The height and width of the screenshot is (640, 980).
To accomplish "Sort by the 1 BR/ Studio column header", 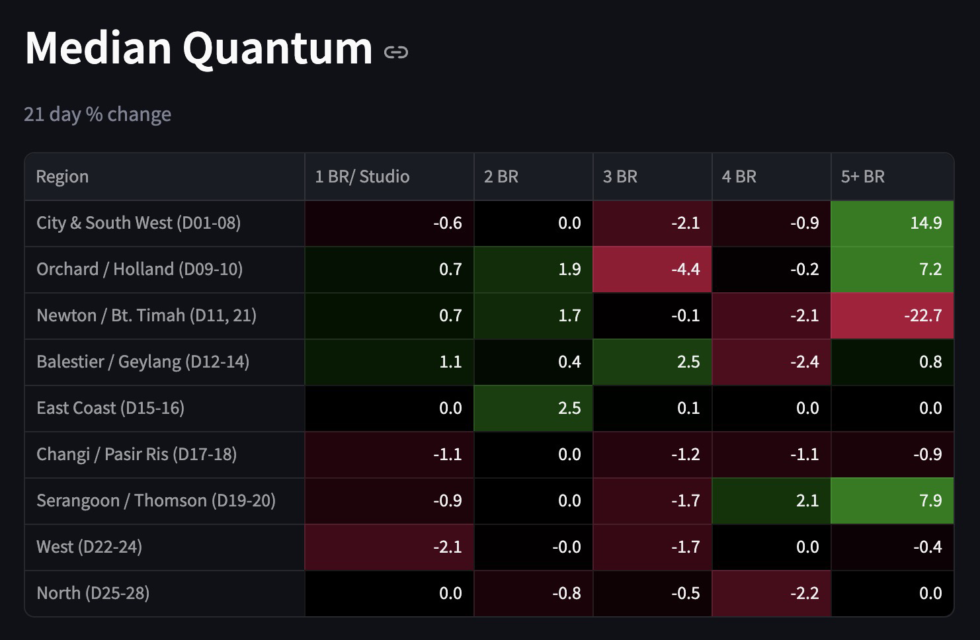I will (362, 177).
